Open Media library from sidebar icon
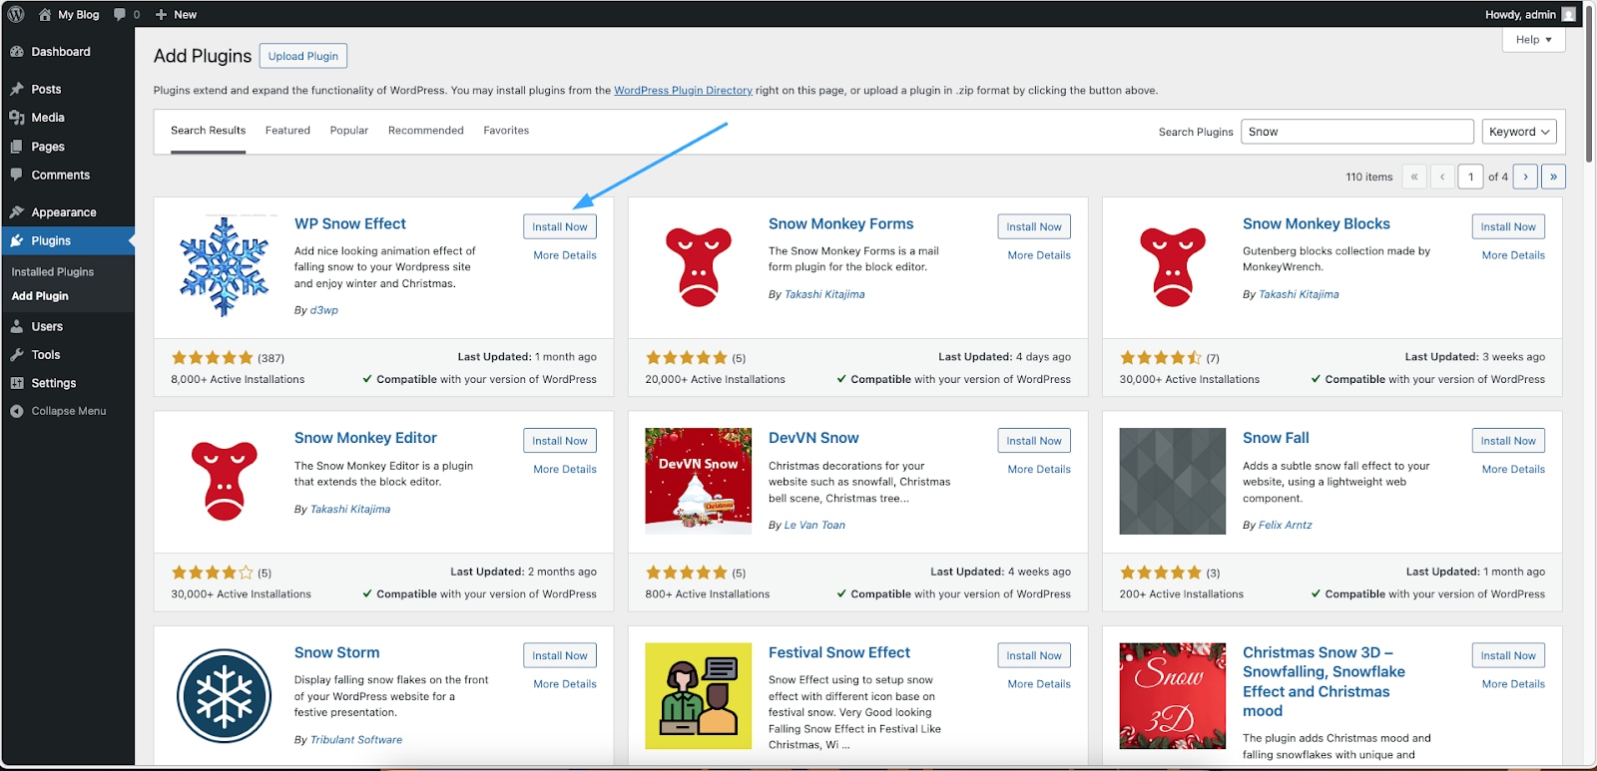1597x771 pixels. click(17, 118)
